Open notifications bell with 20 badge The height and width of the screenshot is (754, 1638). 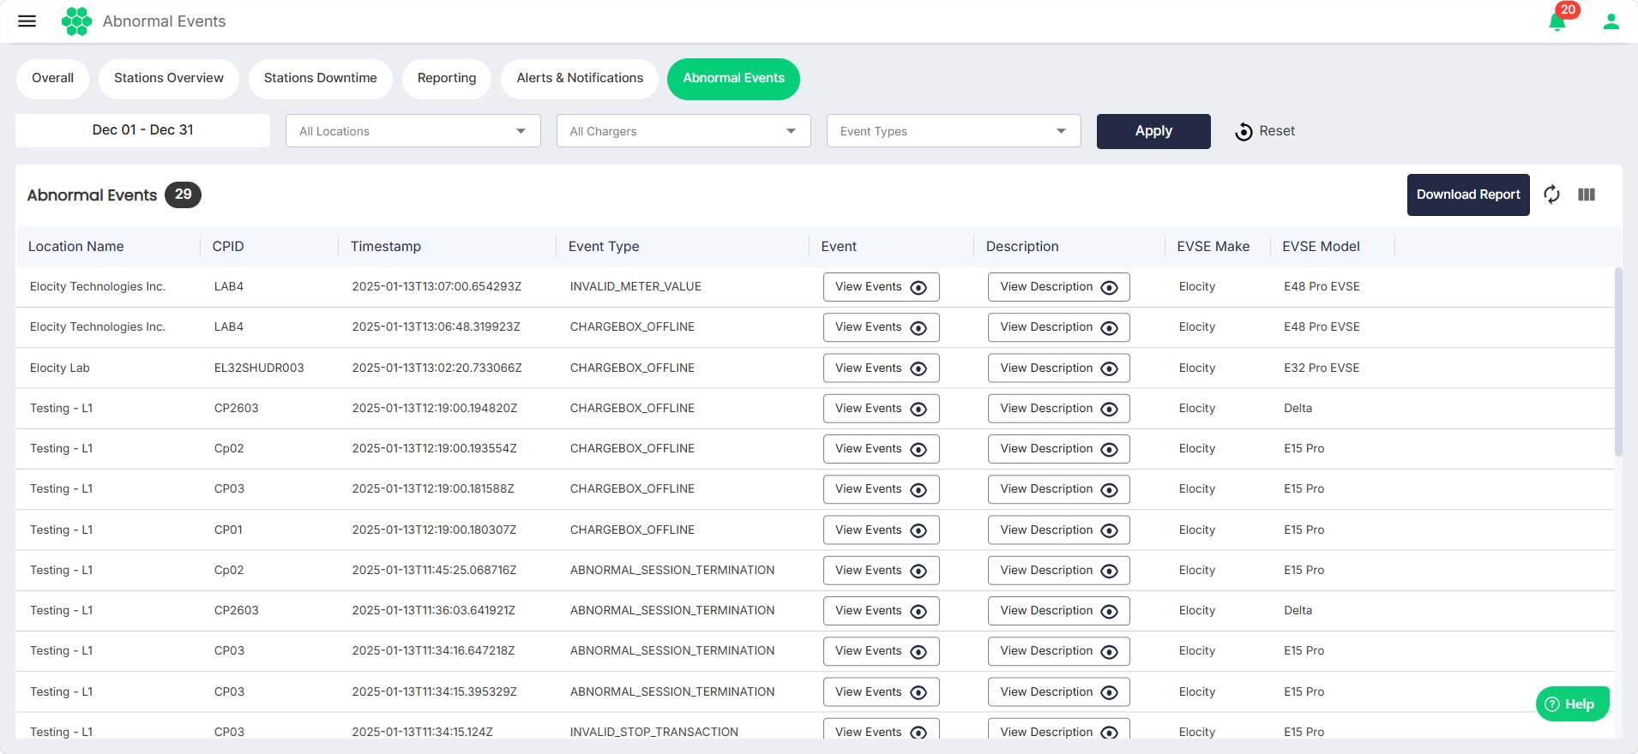click(x=1557, y=21)
